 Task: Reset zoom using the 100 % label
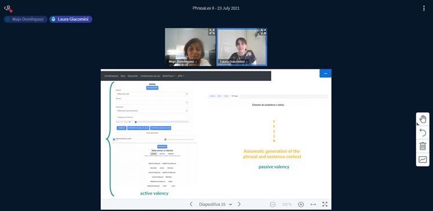pyautogui.click(x=287, y=205)
